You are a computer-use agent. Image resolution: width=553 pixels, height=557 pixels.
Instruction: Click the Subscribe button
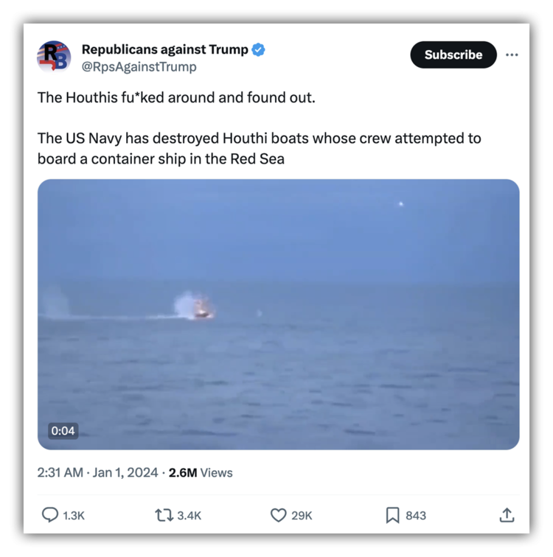coord(453,55)
